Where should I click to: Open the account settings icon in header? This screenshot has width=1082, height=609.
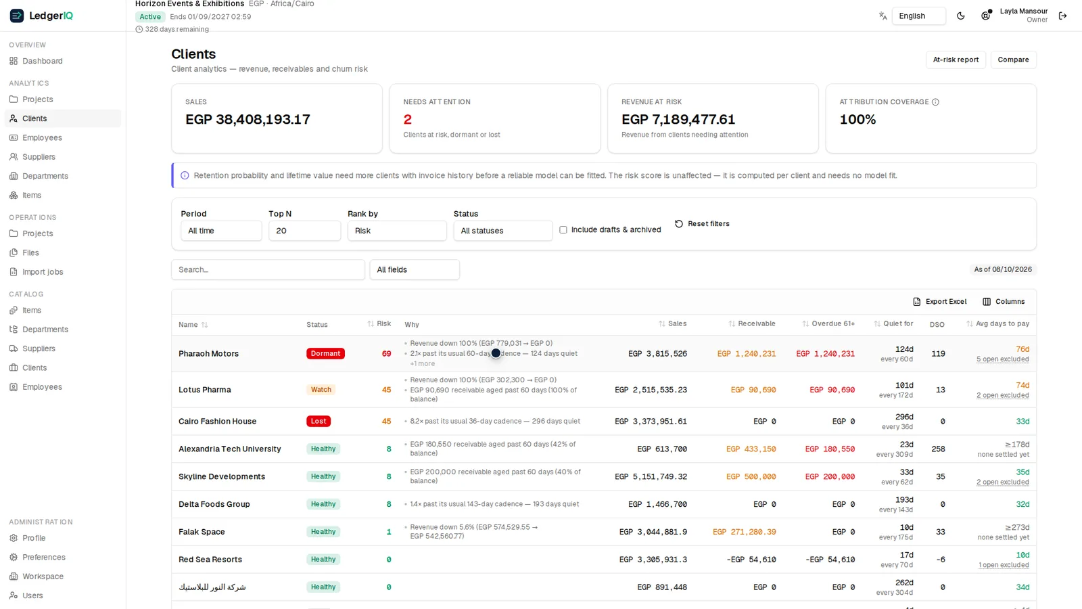pos(986,16)
